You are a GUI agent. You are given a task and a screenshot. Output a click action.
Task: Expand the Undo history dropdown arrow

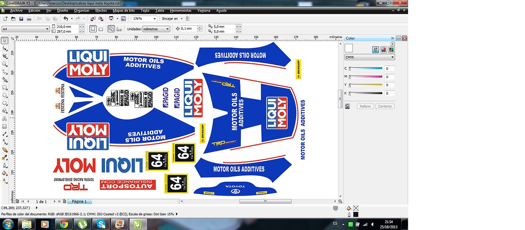click(71, 19)
